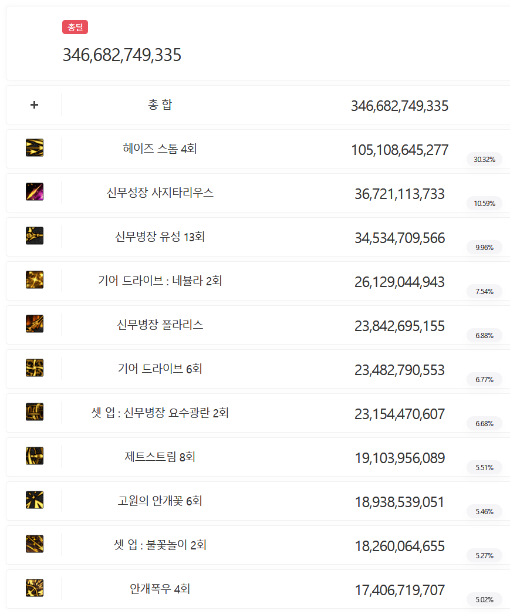
Task: Click the total damage number at top
Action: click(122, 55)
